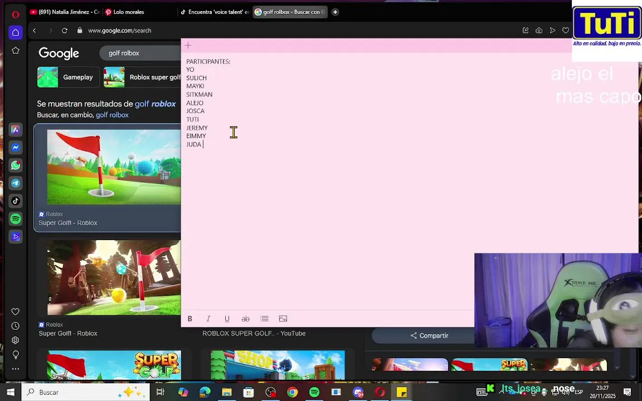
Task: Toggle bold formatting in Sticky Notes
Action: (190, 319)
